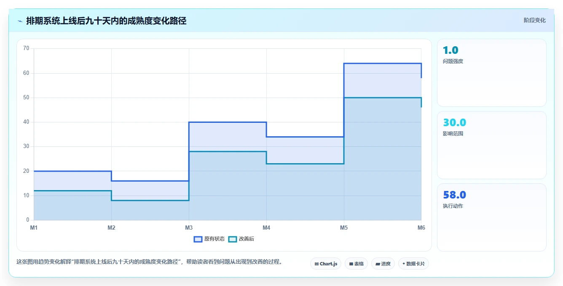Click the 问题强度 card label
The width and height of the screenshot is (563, 286).
coord(453,61)
